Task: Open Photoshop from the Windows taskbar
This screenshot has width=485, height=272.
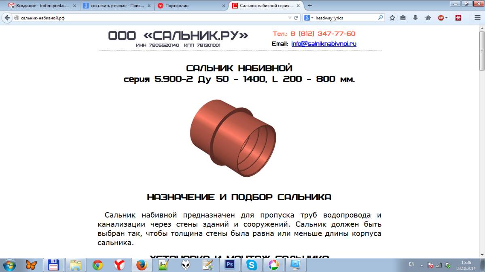Action: pyautogui.click(x=229, y=265)
